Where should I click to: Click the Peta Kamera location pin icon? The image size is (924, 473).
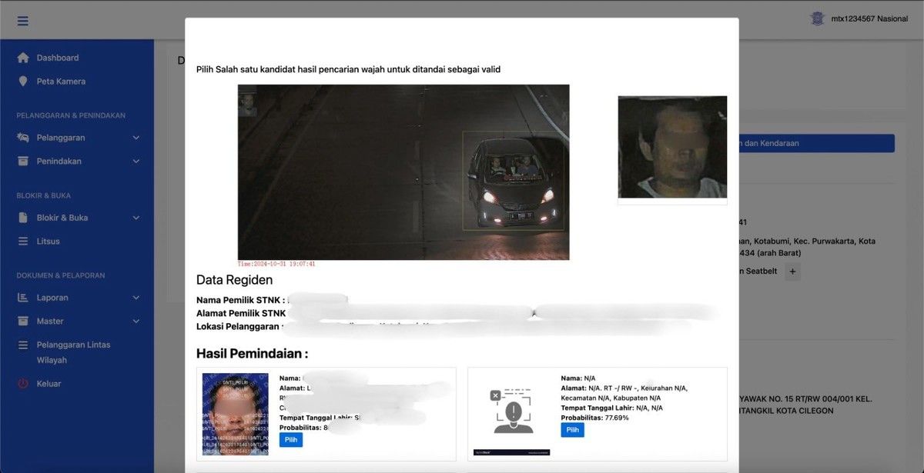pos(23,82)
